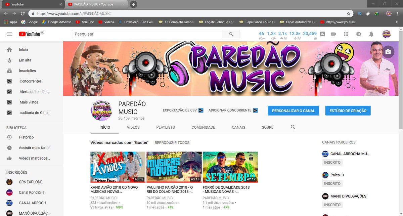Image resolution: width=403 pixels, height=216 pixels.
Task: Toggle INSCRITO for CANAL ARROCHA MU...
Action: [x=332, y=163]
